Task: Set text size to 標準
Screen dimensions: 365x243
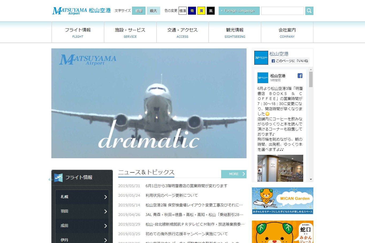Action: pyautogui.click(x=139, y=11)
